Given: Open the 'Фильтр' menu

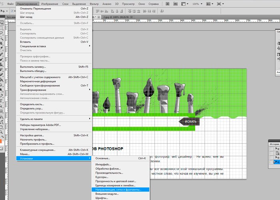Looking at the screenshot, I should (94, 4).
